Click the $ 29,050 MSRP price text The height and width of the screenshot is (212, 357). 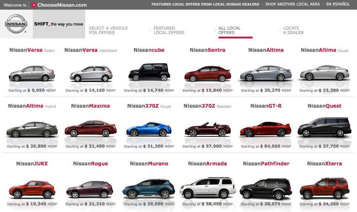(159, 204)
